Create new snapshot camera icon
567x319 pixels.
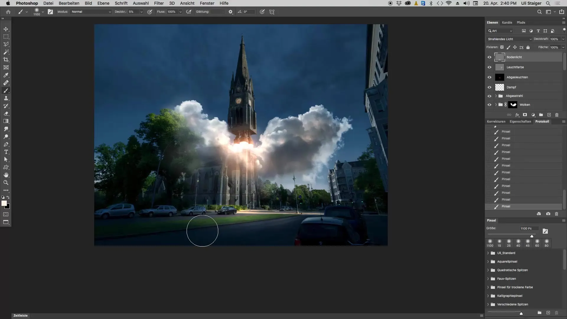pos(548,214)
